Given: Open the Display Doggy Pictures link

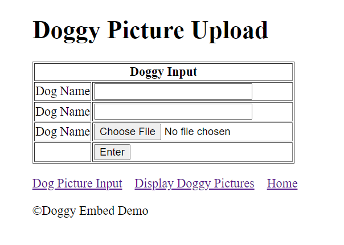Looking at the screenshot, I should [x=194, y=183].
